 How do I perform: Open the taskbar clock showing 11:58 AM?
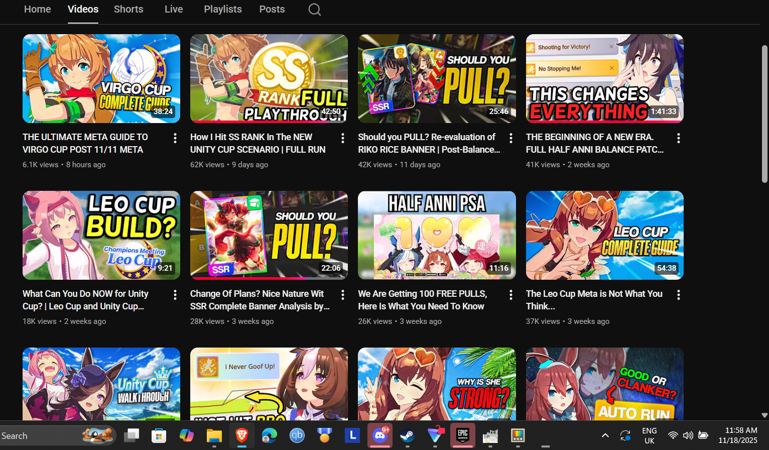(738, 435)
